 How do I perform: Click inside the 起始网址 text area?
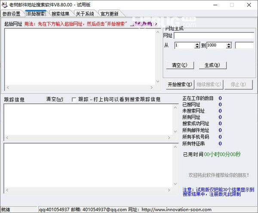coord(80,57)
